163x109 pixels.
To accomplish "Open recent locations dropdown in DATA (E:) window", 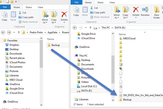I will (x=86, y=28).
